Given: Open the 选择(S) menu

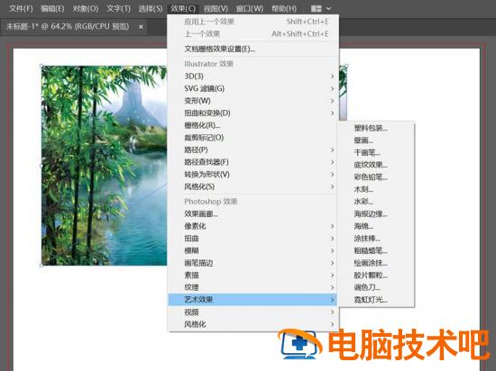Looking at the screenshot, I should point(151,8).
